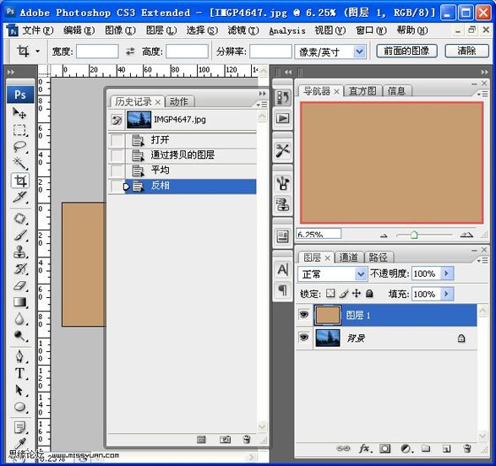Select the Brush tool
The height and width of the screenshot is (466, 496).
click(x=19, y=236)
